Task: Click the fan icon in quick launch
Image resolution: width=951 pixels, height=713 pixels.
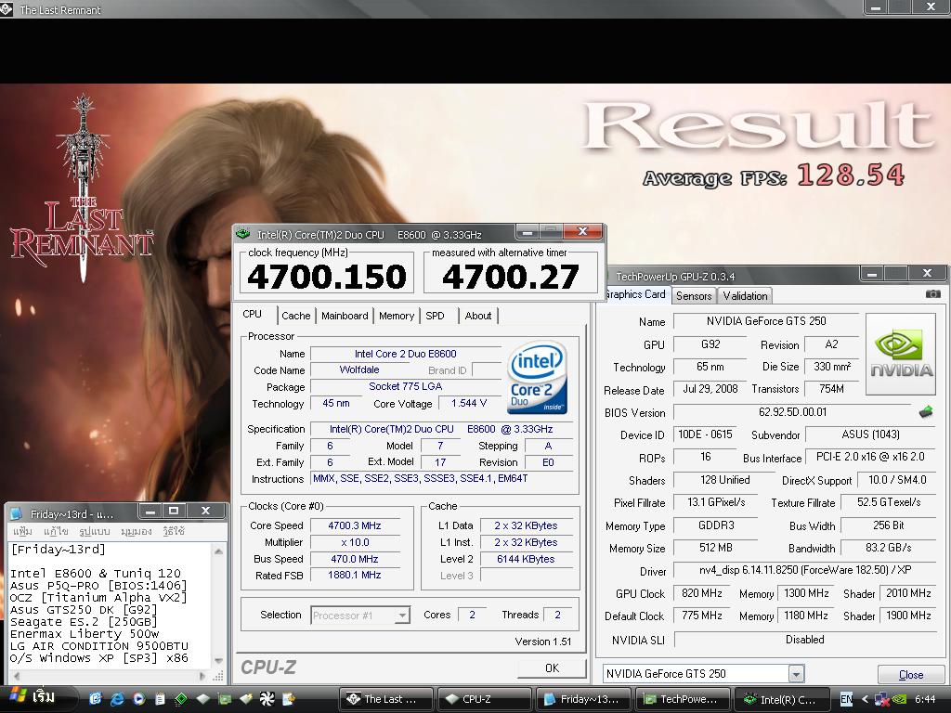Action: (x=267, y=699)
